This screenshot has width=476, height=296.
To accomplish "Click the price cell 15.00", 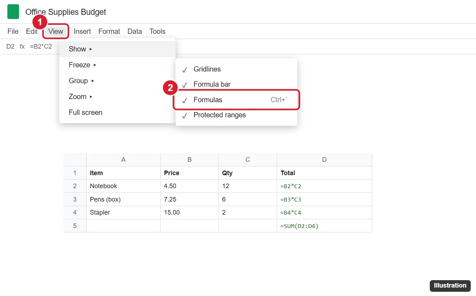I will coord(190,212).
